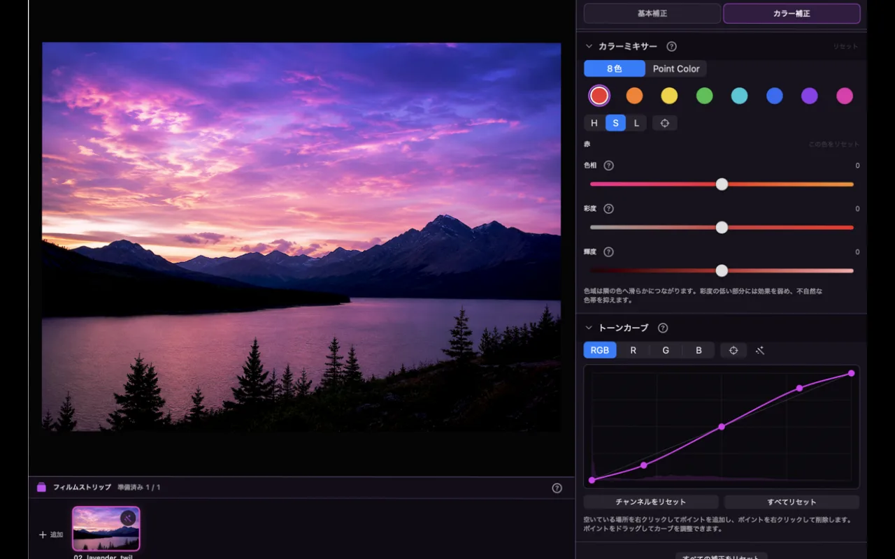Click the edited badge icon on the thumbnail
Viewport: 895px width, 559px height.
128,518
